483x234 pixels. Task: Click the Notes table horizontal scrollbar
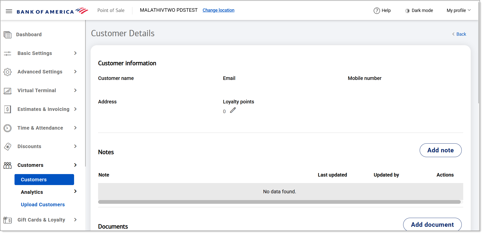click(279, 202)
